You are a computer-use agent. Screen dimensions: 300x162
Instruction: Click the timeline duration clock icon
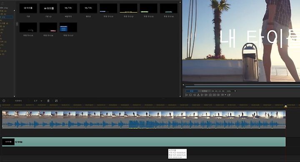pos(4,101)
